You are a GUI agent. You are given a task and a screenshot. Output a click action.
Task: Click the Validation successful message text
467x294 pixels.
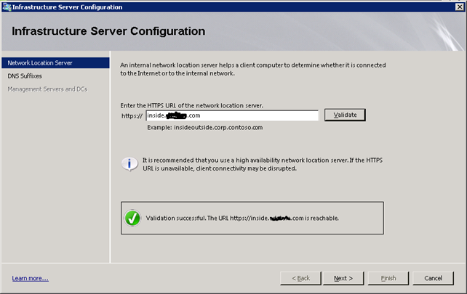(x=242, y=218)
